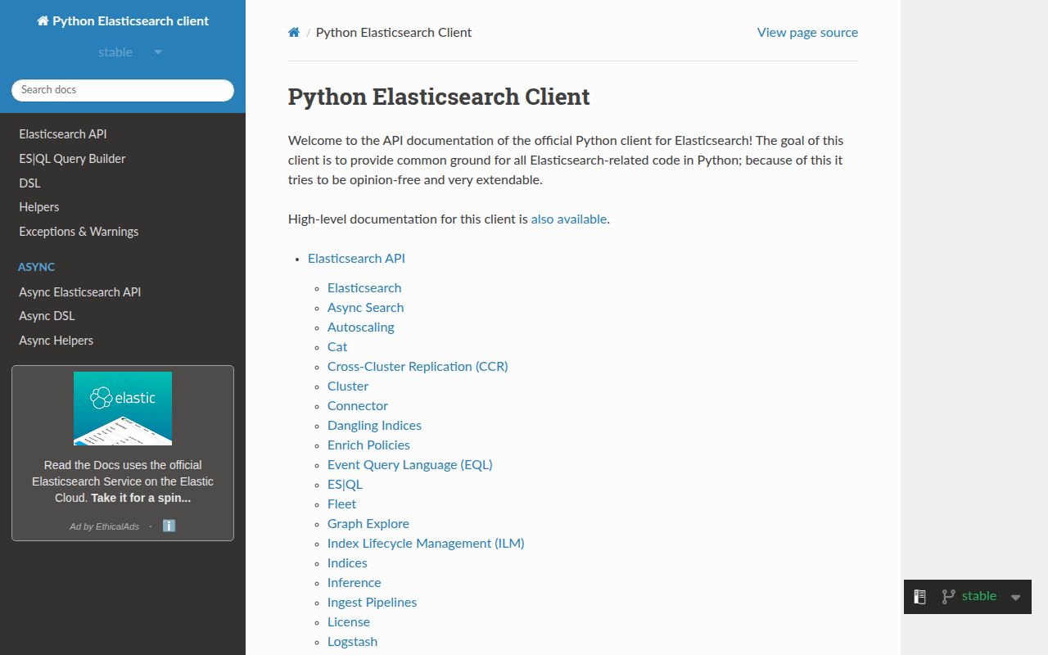The width and height of the screenshot is (1048, 655).
Task: Open the Enrich Policies link
Action: point(368,445)
